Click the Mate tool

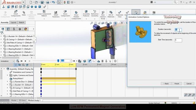[24, 13]
